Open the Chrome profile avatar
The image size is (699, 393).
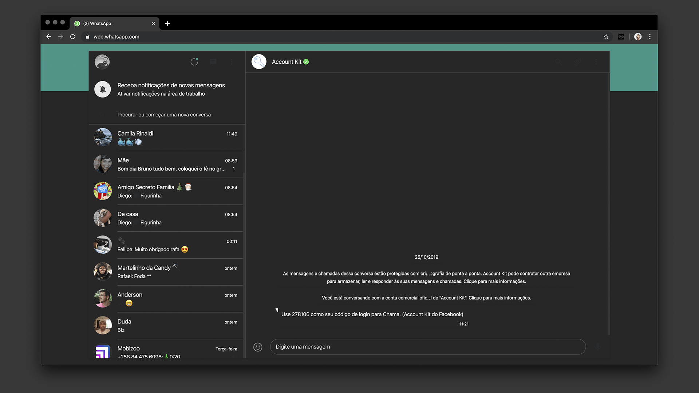(638, 37)
